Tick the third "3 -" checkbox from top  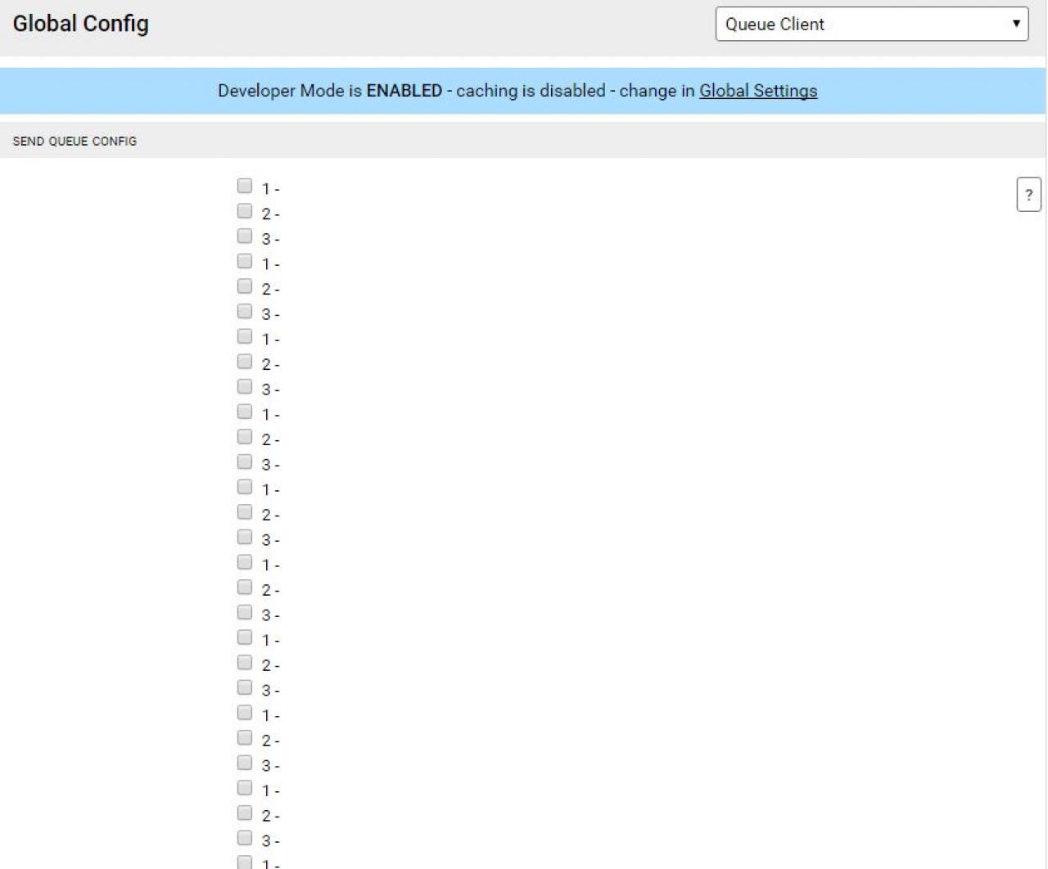pyautogui.click(x=245, y=386)
